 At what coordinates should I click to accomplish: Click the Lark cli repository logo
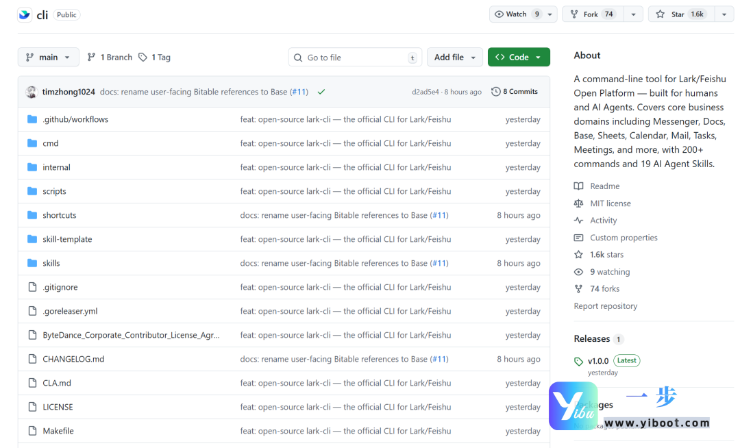tap(25, 14)
